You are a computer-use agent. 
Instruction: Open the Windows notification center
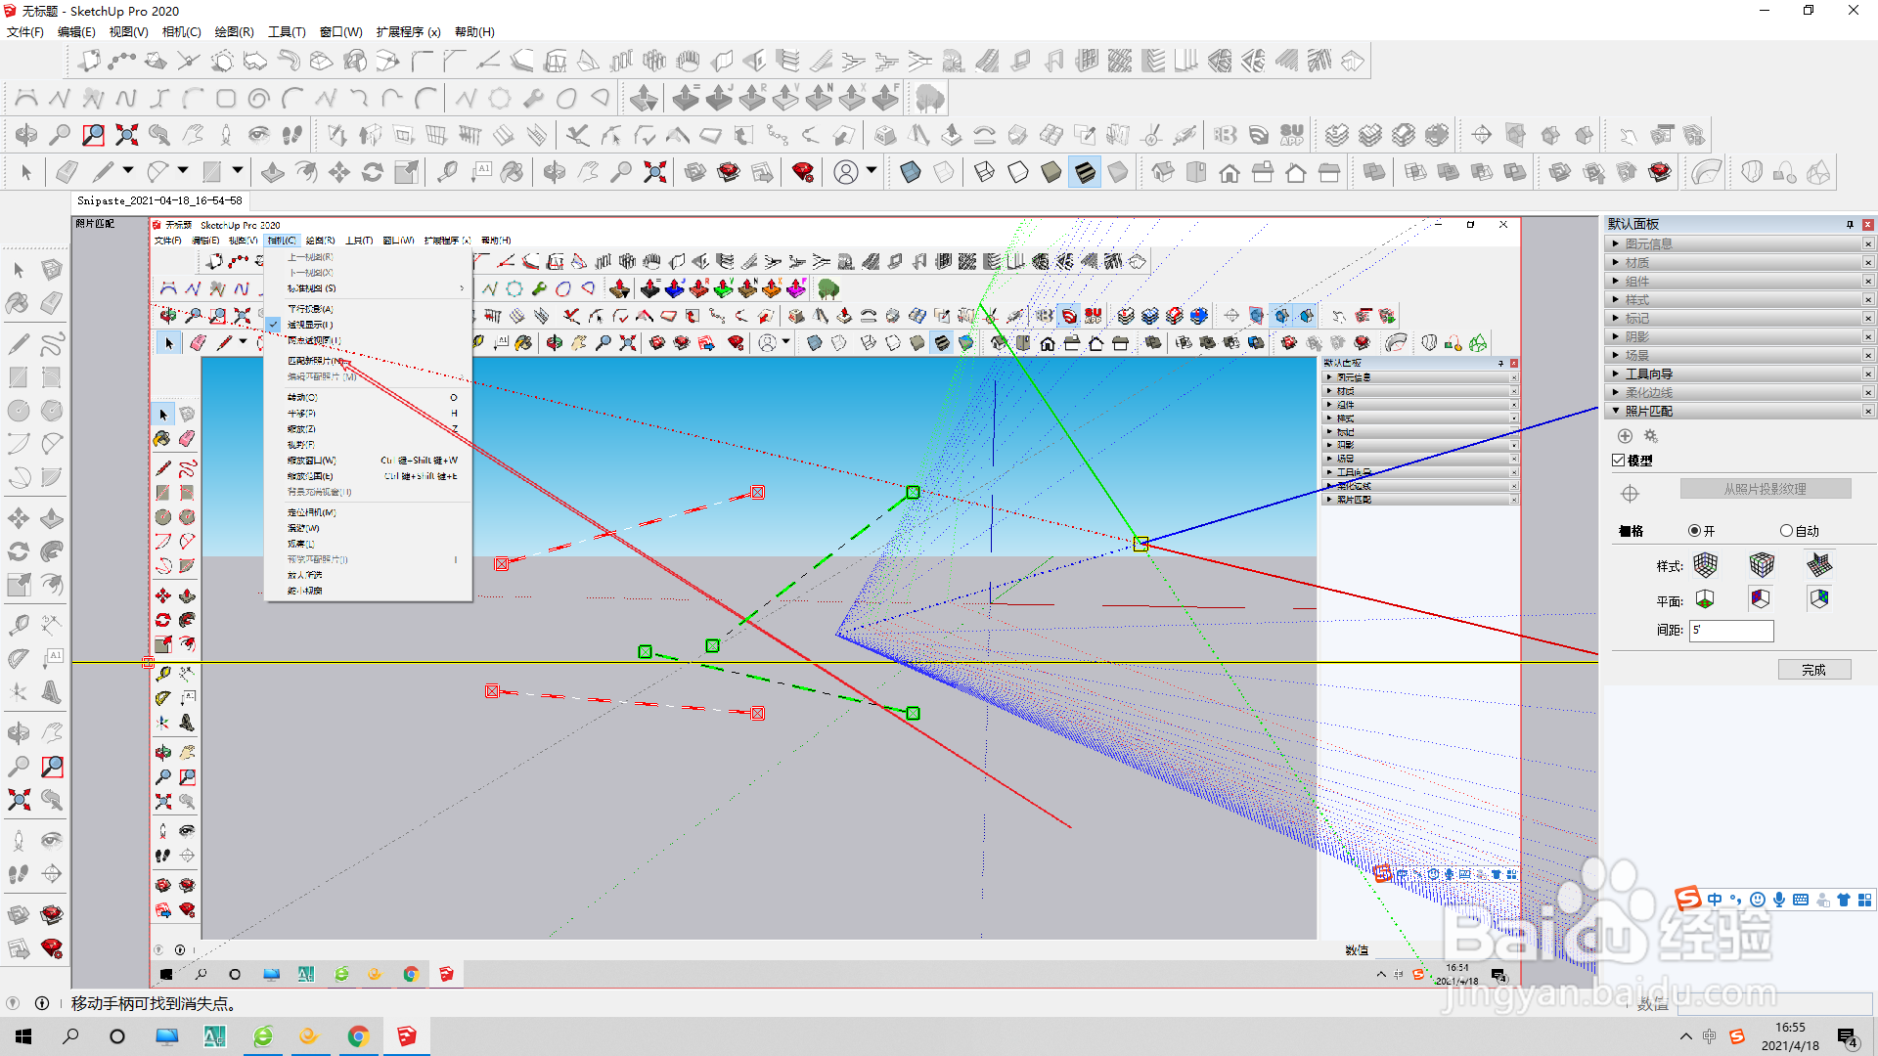click(x=1848, y=1037)
